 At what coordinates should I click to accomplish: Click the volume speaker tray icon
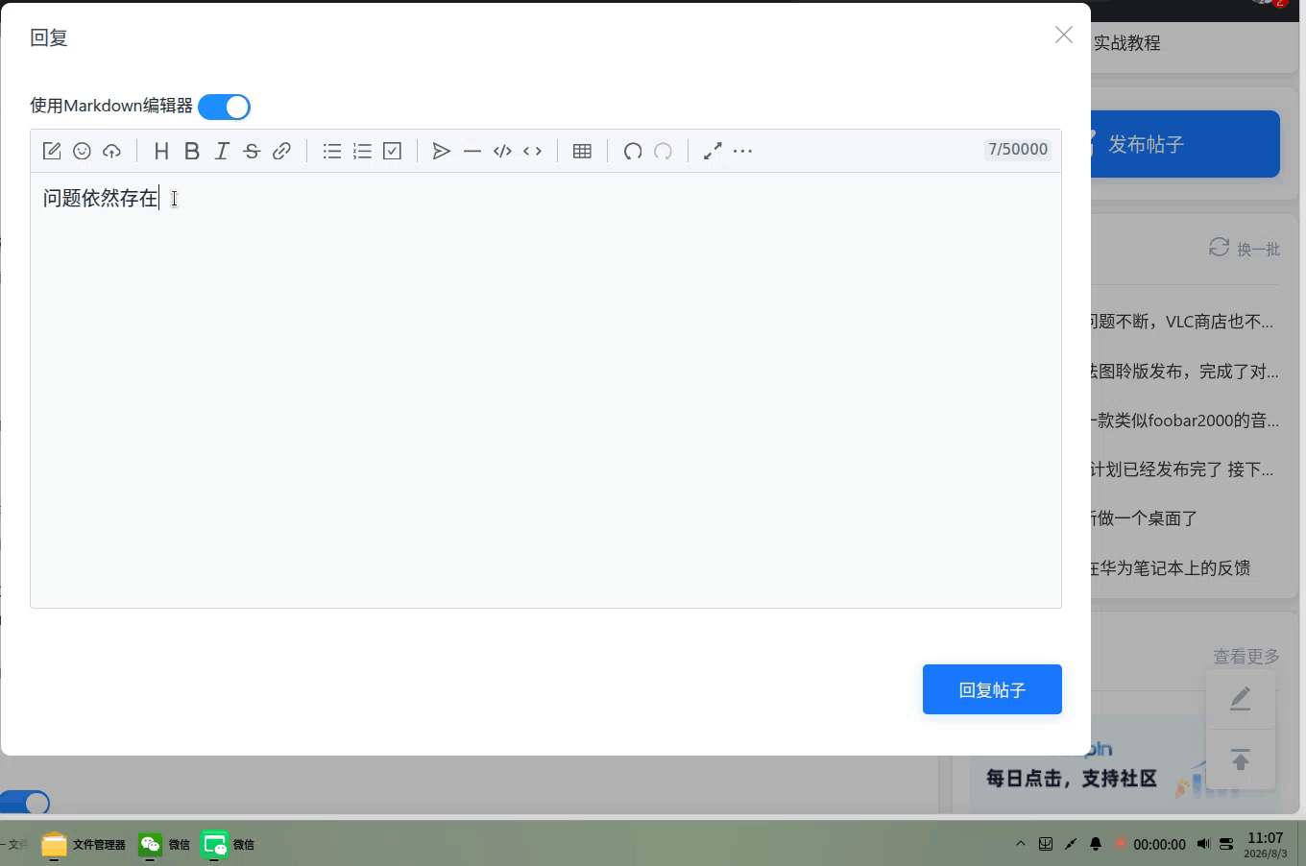1203,844
